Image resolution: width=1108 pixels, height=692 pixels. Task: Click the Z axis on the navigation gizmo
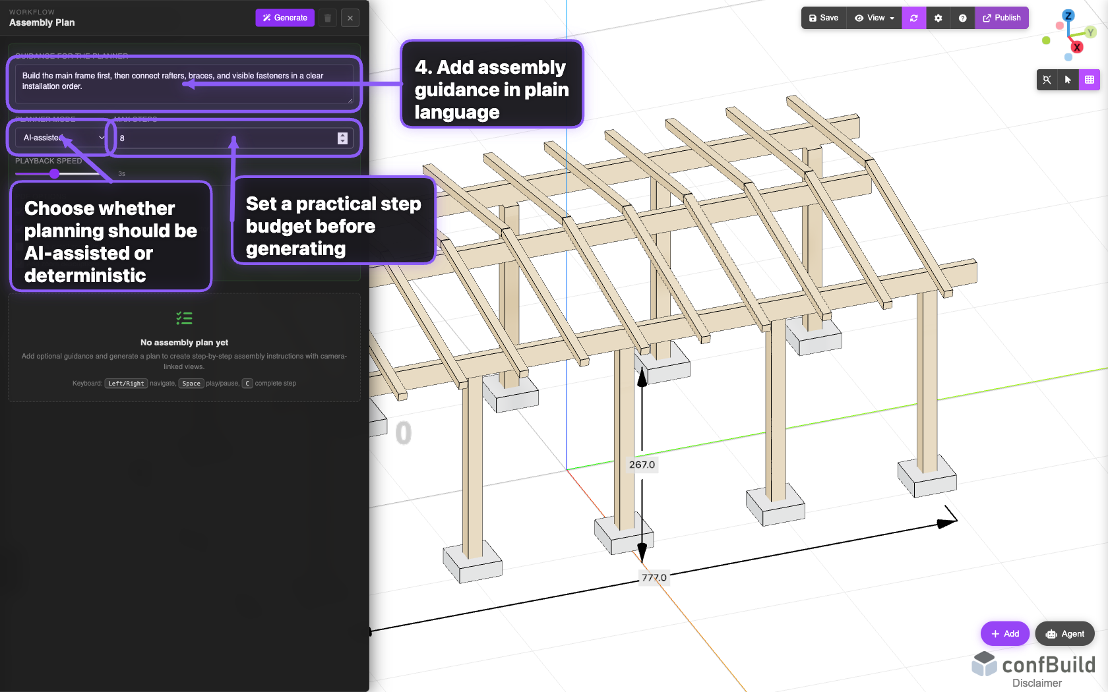coord(1068,15)
